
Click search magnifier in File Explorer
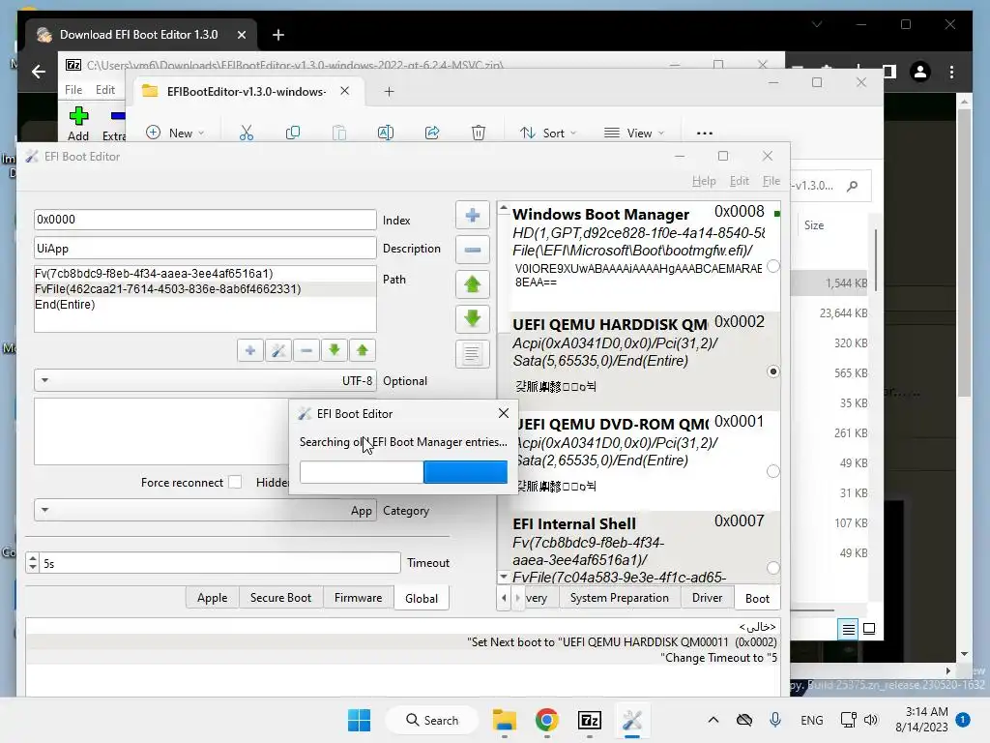click(x=853, y=186)
